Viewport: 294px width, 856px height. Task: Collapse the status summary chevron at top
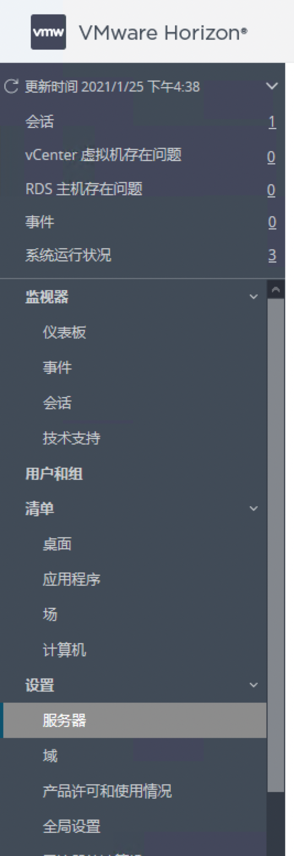272,87
